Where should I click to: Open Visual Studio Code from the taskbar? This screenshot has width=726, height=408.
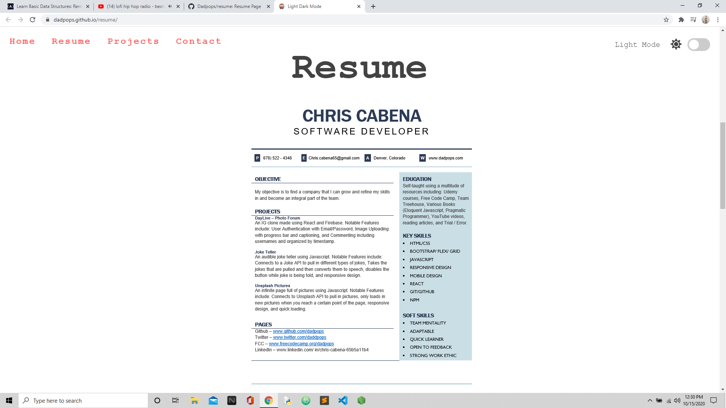coord(343,400)
